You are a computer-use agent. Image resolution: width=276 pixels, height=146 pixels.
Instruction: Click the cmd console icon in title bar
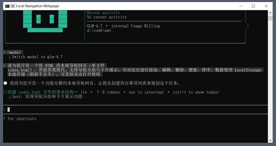coord(7,6)
